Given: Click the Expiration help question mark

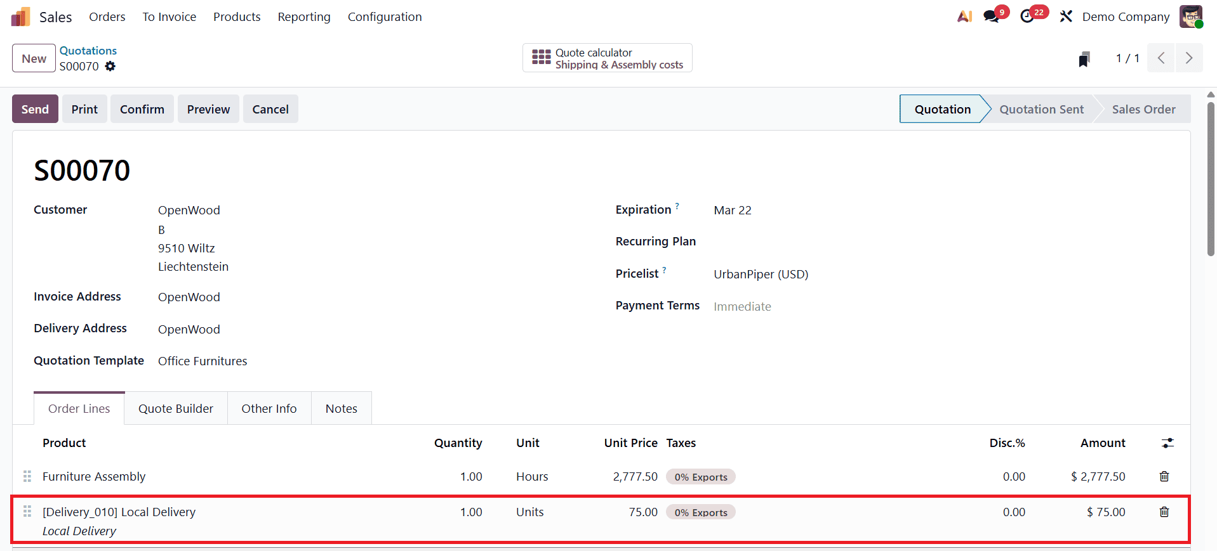Looking at the screenshot, I should [677, 206].
